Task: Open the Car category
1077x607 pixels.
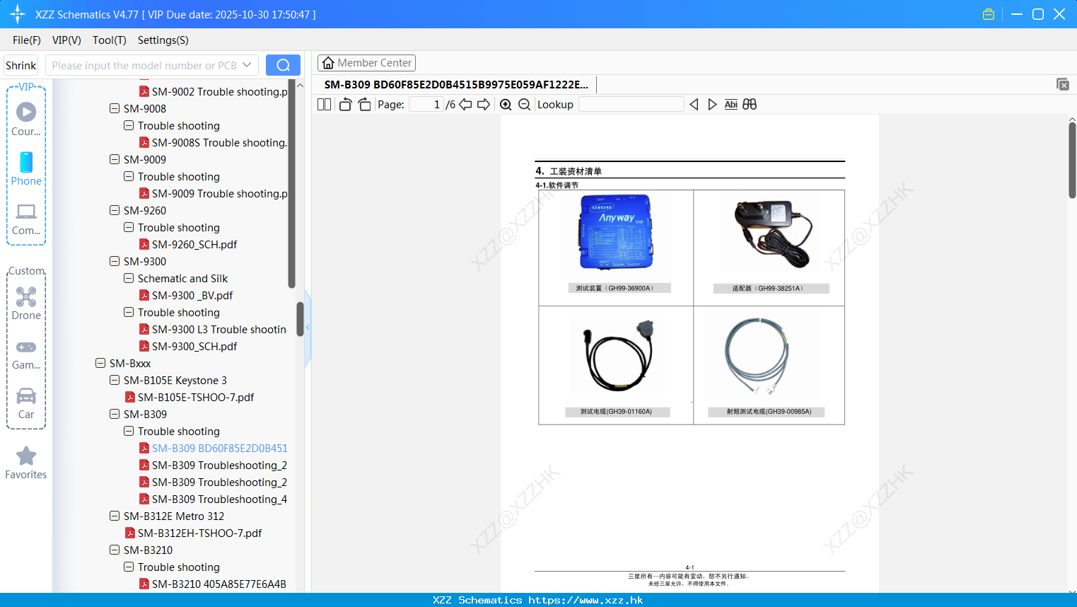Action: tap(26, 403)
